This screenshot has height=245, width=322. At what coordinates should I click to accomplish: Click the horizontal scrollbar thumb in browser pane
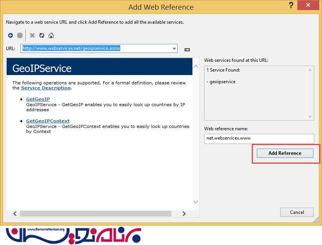[x=96, y=213]
